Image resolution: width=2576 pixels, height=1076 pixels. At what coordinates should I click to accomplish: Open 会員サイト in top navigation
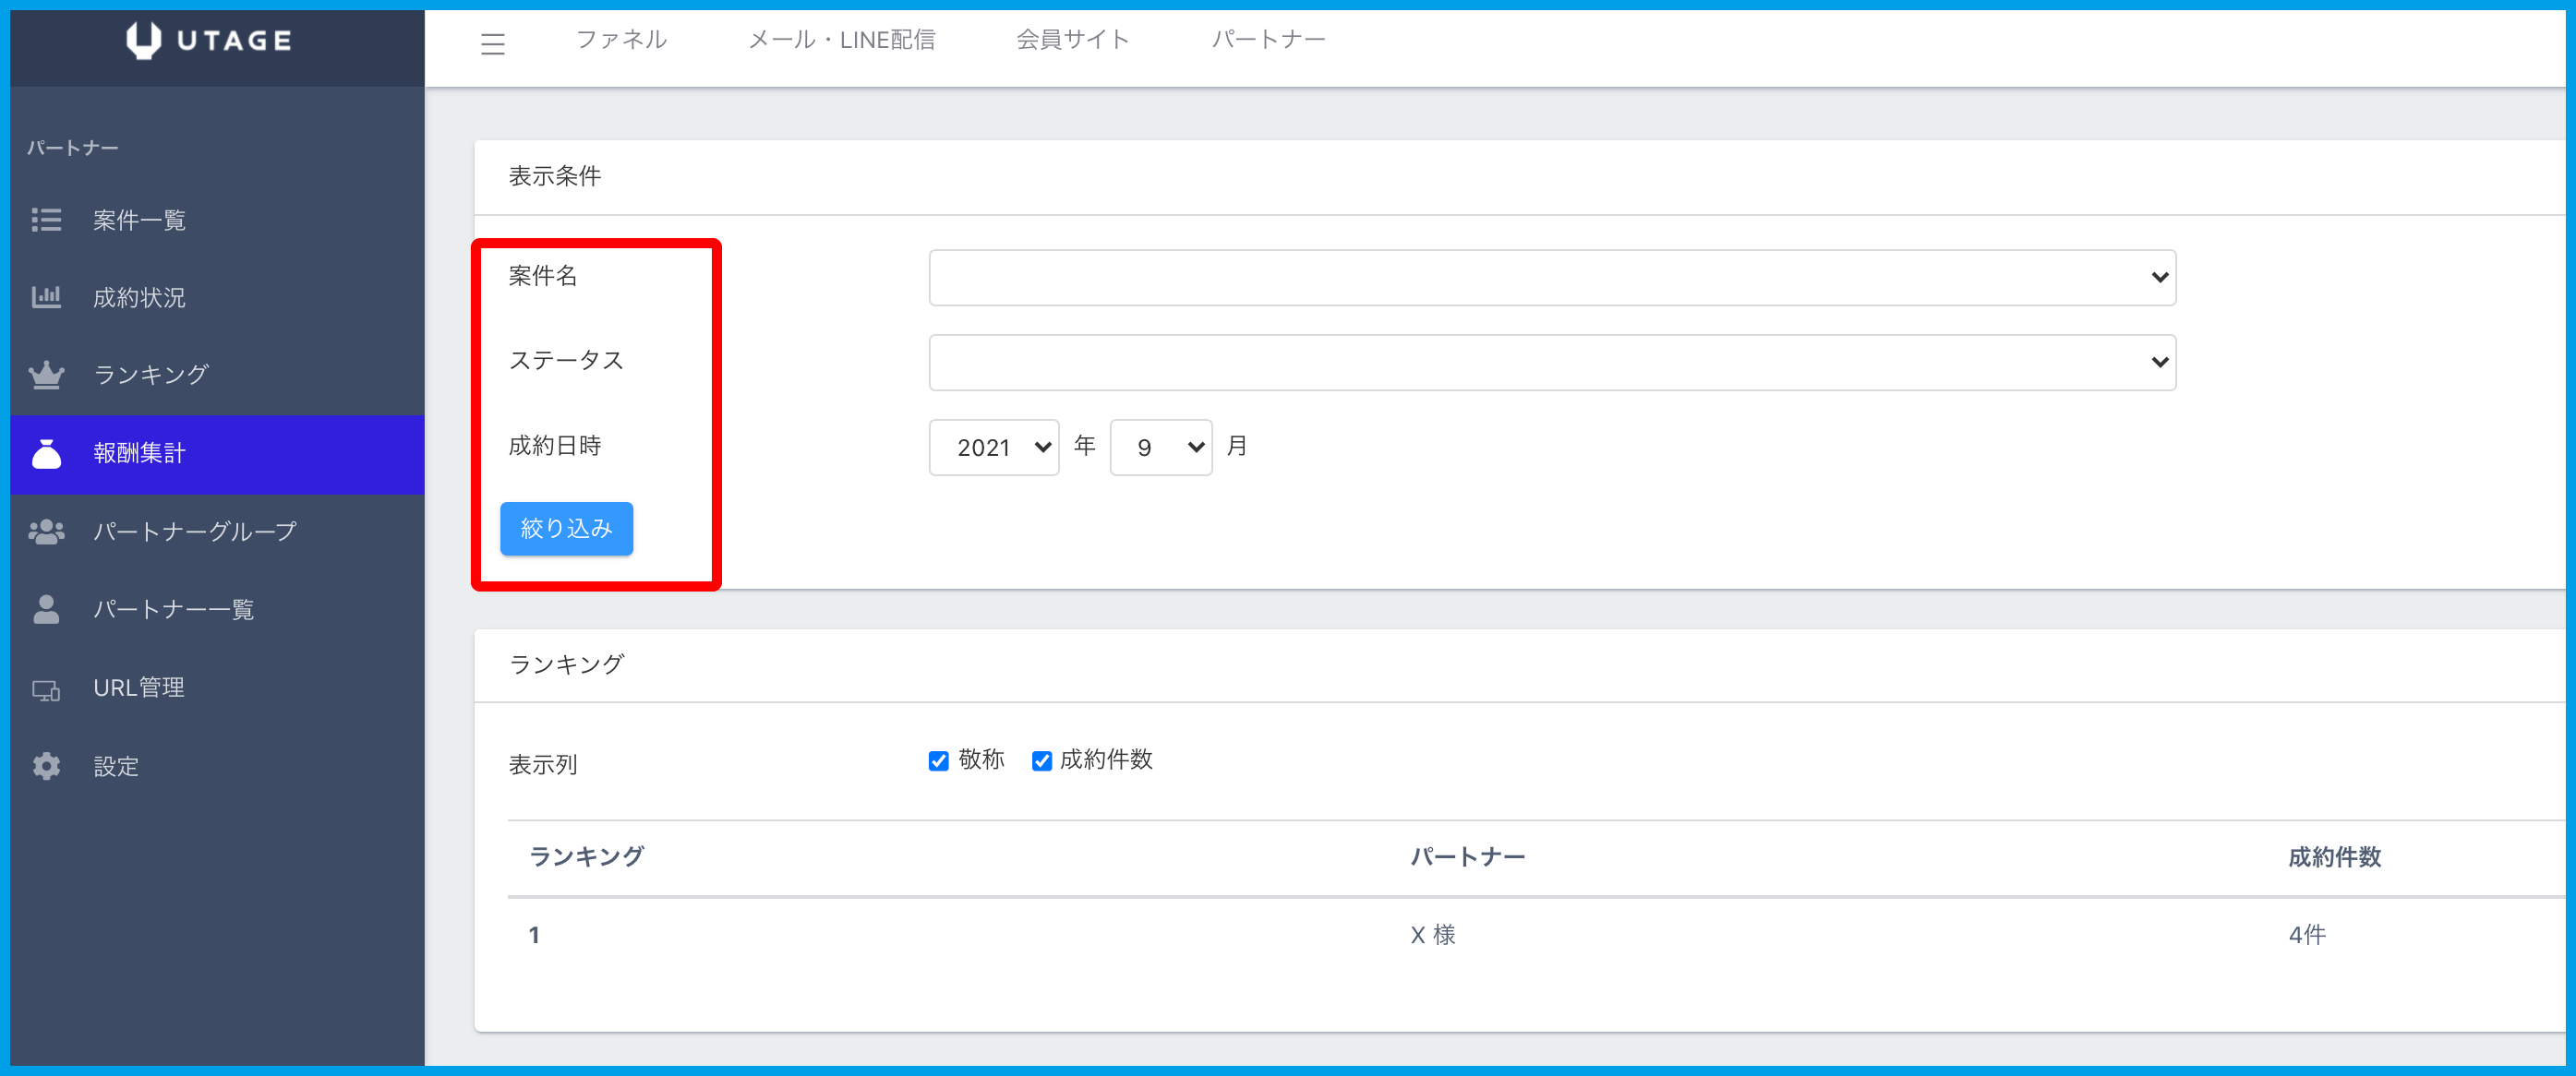pos(1072,40)
